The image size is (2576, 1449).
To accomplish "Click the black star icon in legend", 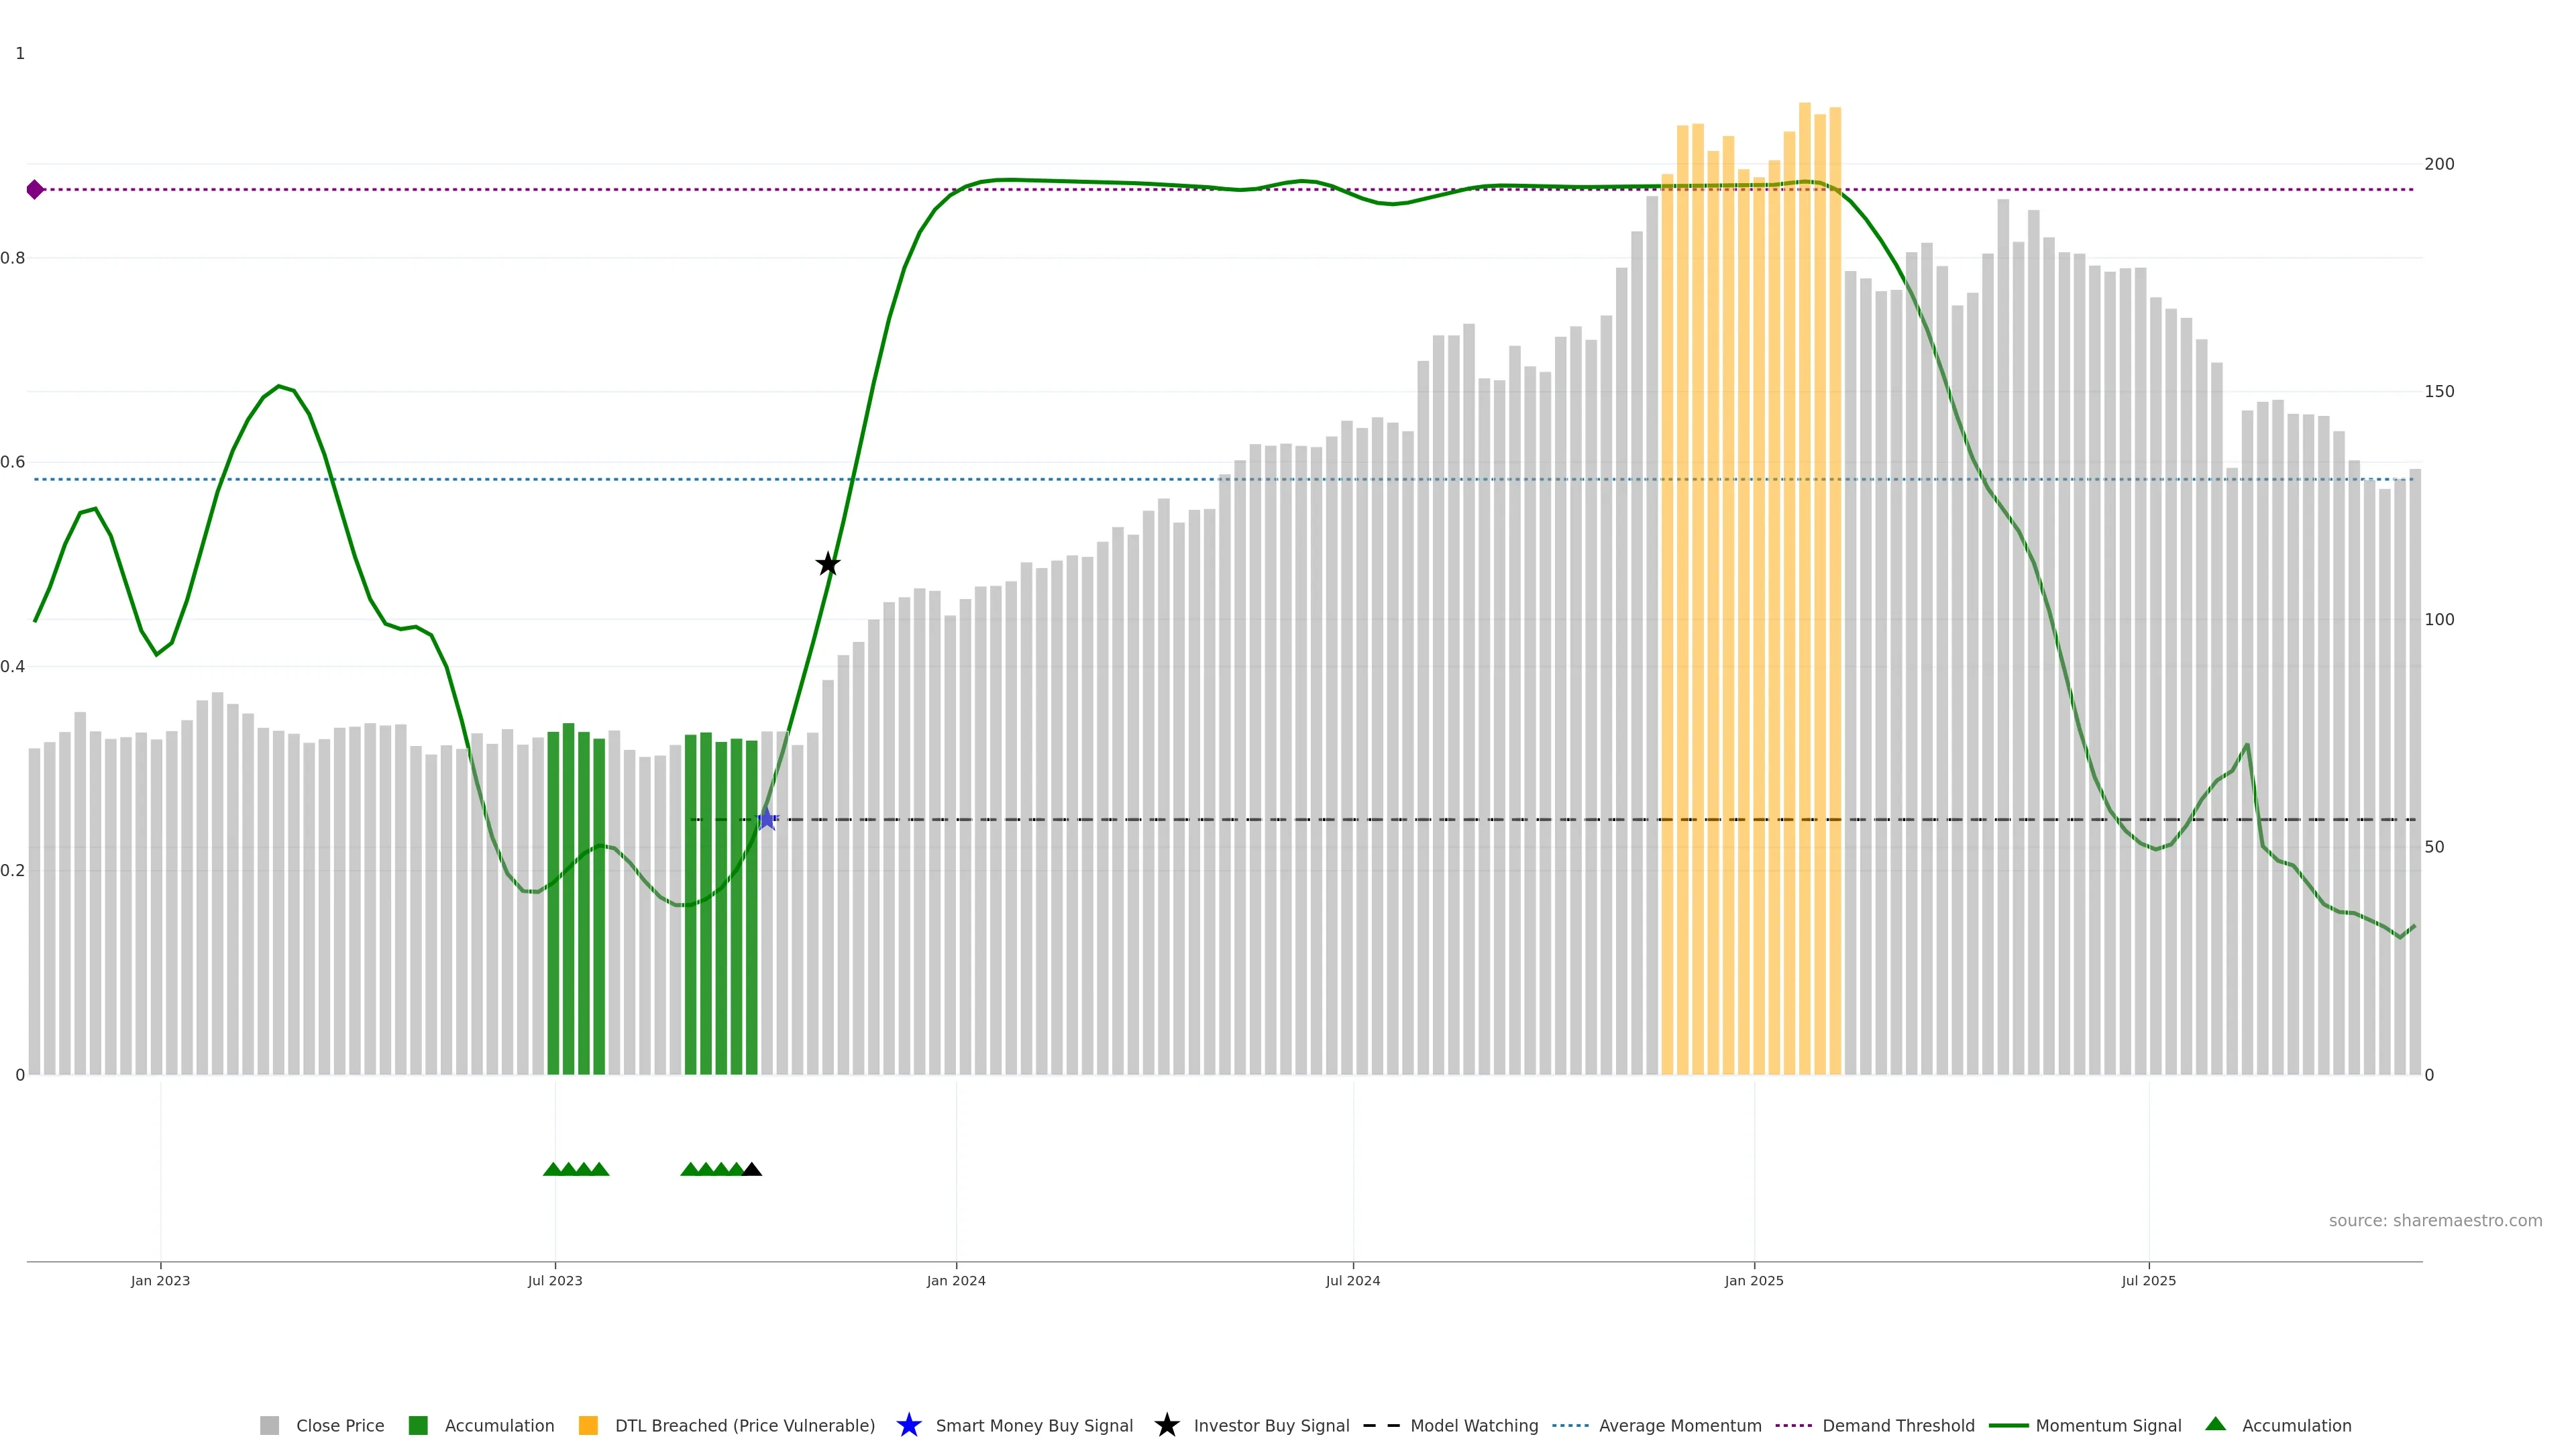I will pos(1166,1425).
